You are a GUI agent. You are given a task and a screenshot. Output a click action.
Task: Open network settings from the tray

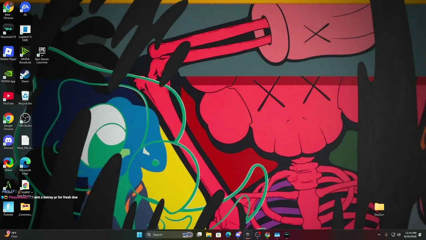coord(393,235)
